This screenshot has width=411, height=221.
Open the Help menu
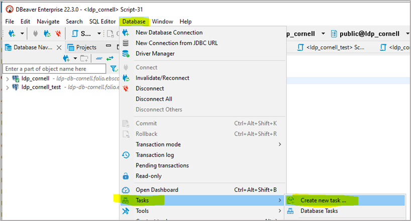click(x=185, y=22)
